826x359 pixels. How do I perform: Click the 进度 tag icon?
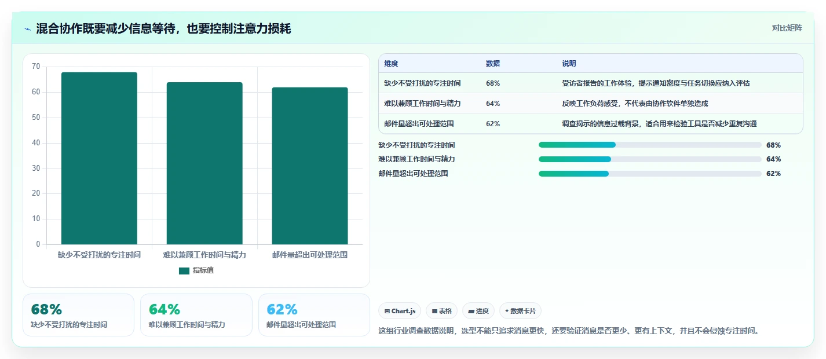[x=471, y=312]
